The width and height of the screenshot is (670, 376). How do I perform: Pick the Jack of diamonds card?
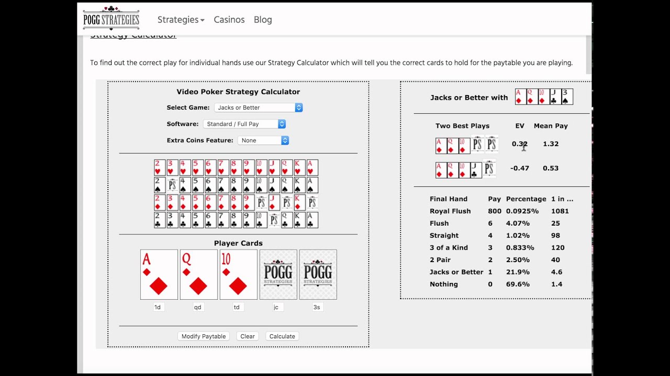point(274,203)
